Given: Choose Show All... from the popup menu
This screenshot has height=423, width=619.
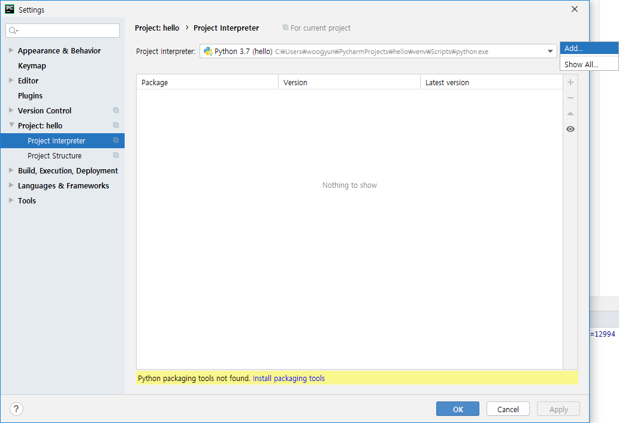Looking at the screenshot, I should point(589,64).
